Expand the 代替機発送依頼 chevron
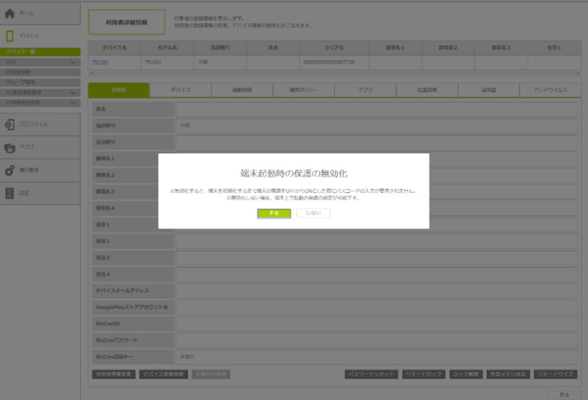 click(x=73, y=103)
